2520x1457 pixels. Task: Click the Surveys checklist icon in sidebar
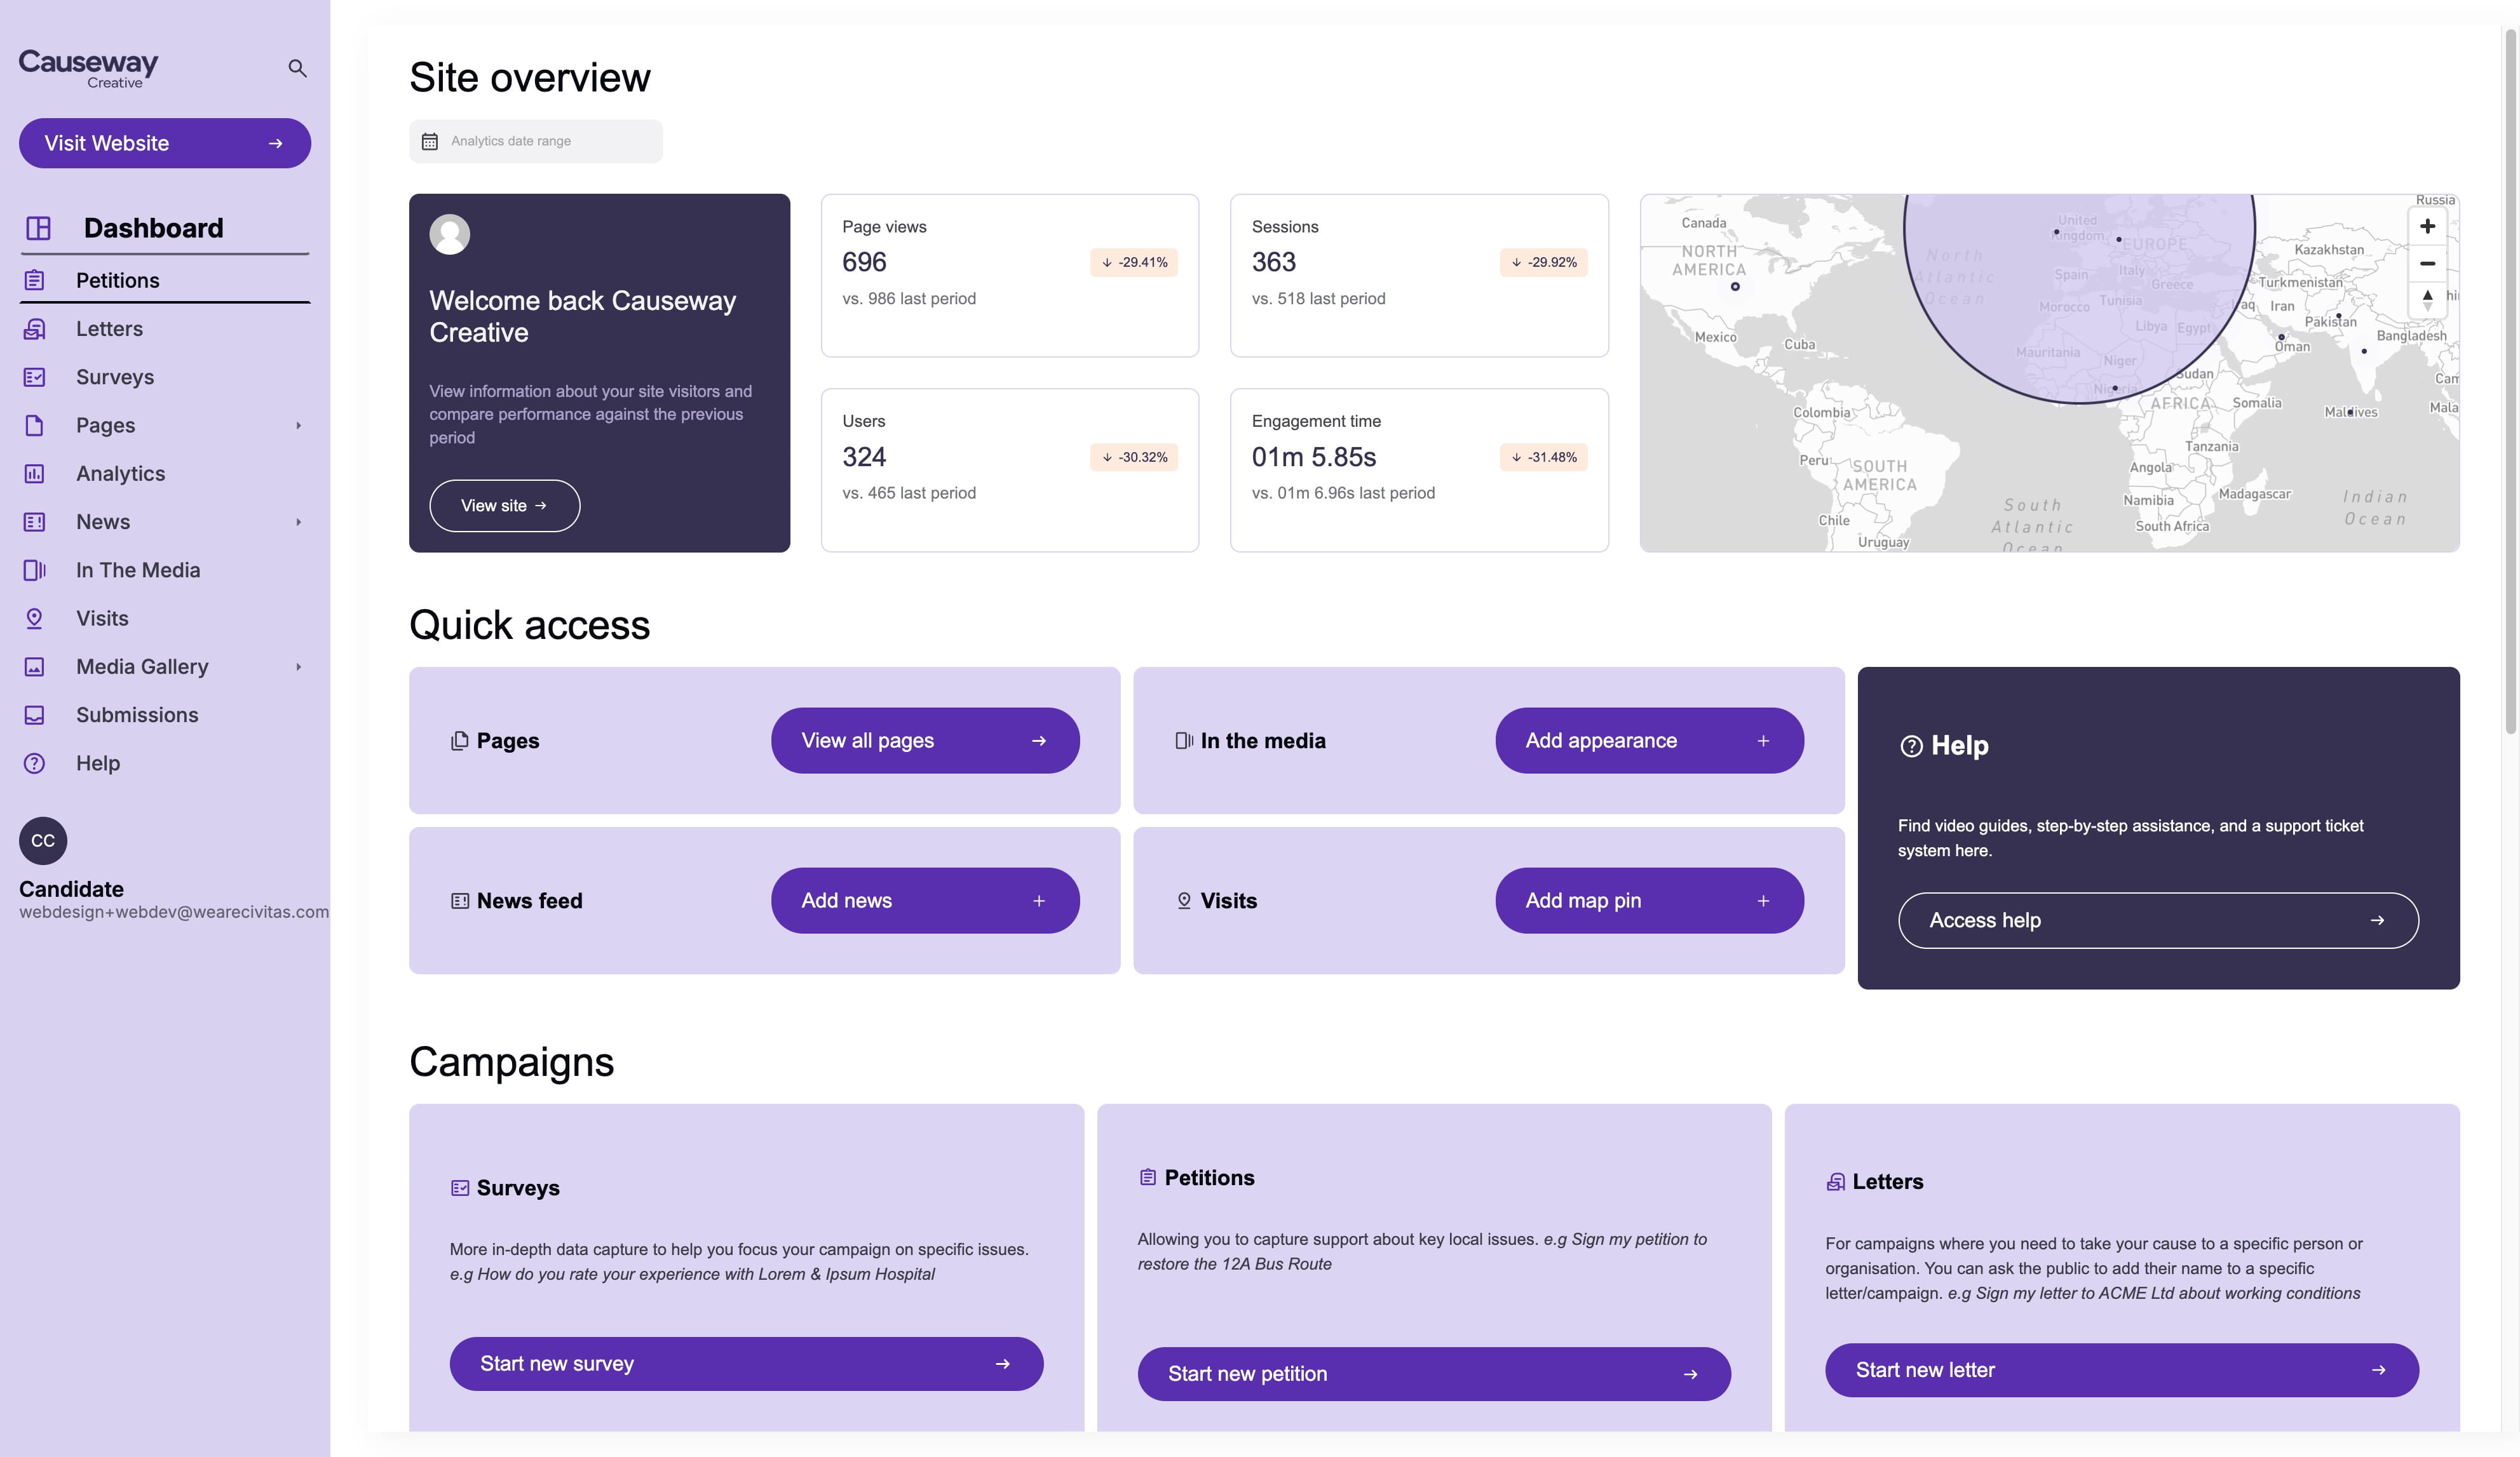click(34, 377)
